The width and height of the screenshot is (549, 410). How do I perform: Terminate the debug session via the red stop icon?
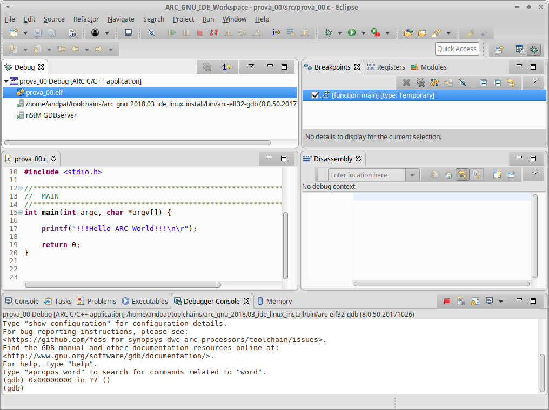point(200,32)
